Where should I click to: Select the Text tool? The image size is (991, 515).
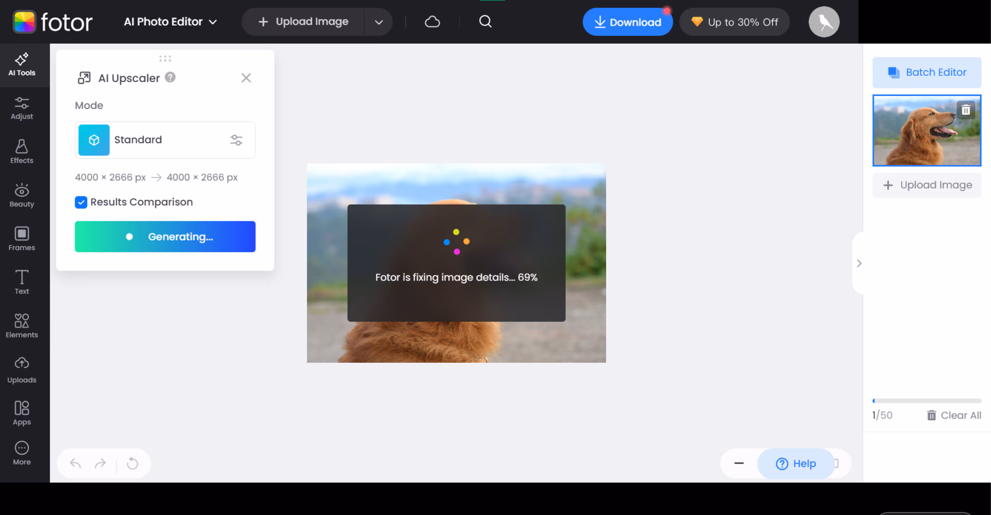click(x=22, y=283)
